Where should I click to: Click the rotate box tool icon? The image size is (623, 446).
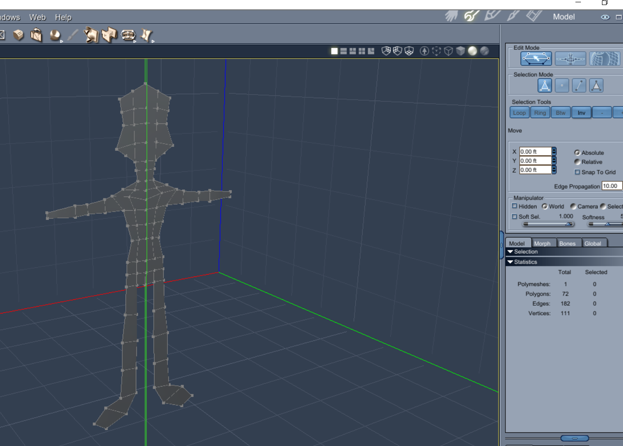point(36,35)
